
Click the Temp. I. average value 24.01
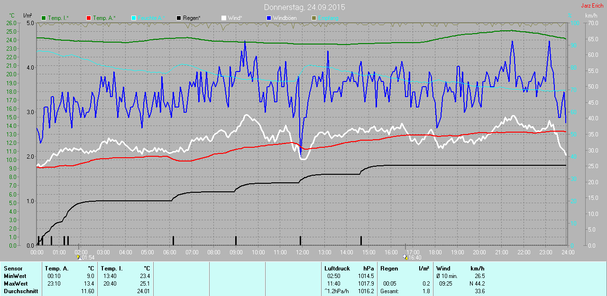click(x=143, y=291)
